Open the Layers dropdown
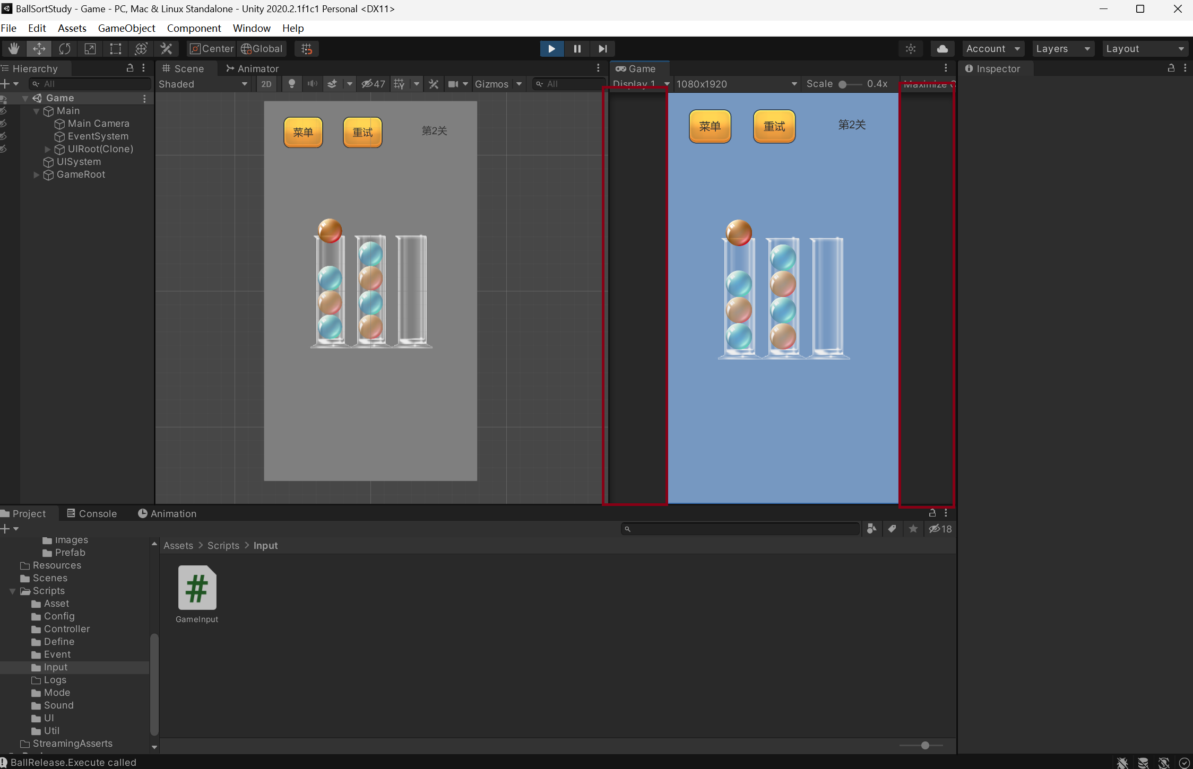Image resolution: width=1193 pixels, height=769 pixels. (x=1064, y=49)
